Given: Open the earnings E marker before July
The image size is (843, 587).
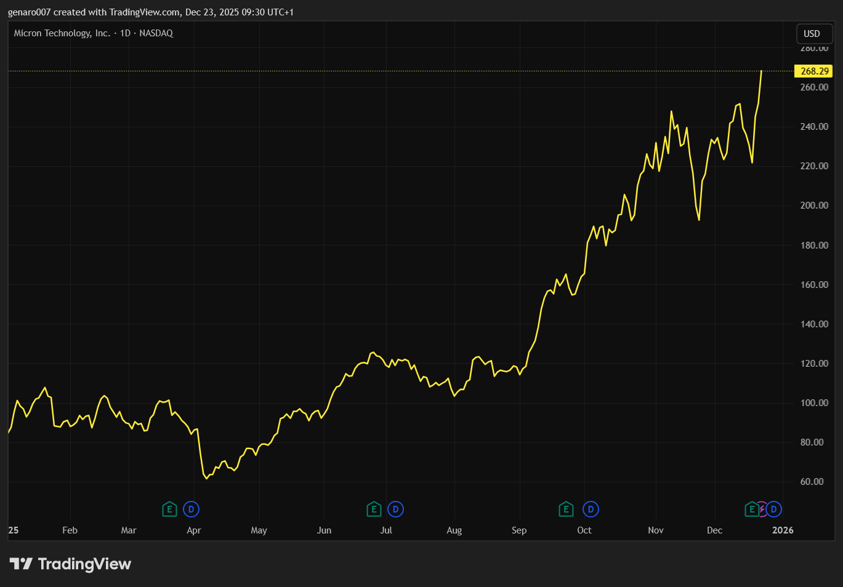Looking at the screenshot, I should tap(374, 509).
